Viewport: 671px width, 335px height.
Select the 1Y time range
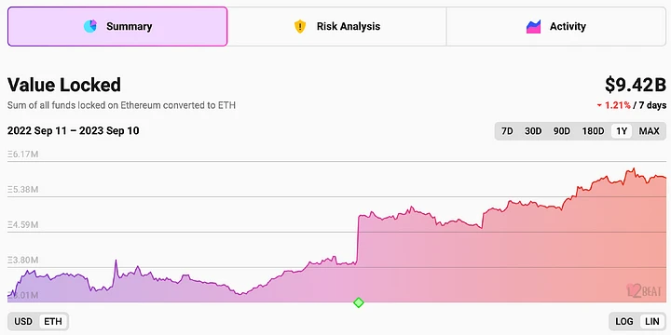(x=622, y=131)
